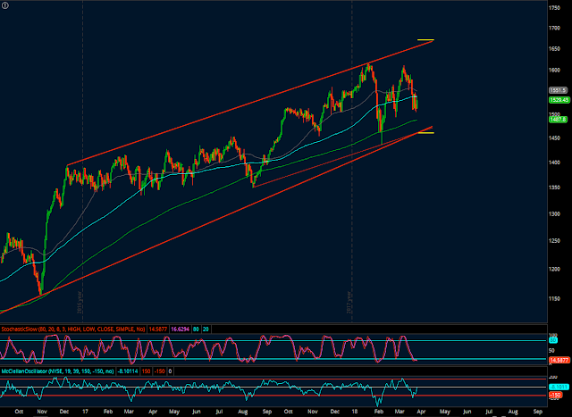Image resolution: width=572 pixels, height=417 pixels.
Task: Click the 1250 price axis label
Action: (554, 240)
